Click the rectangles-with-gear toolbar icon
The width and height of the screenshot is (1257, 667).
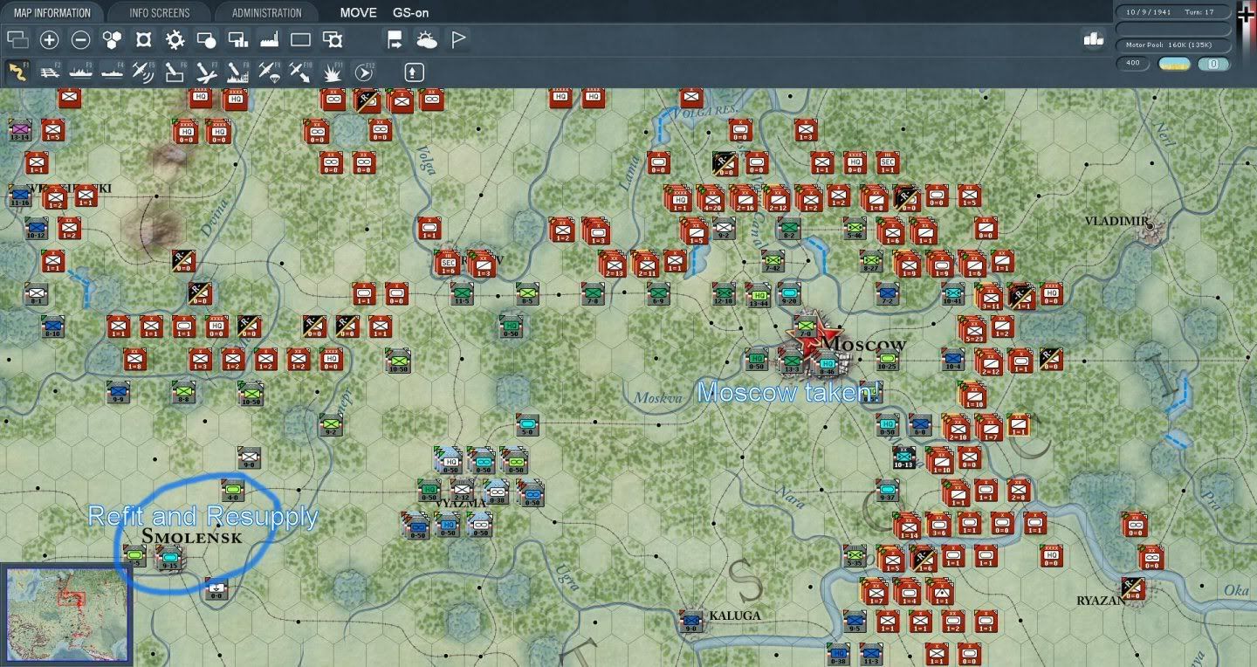click(333, 39)
